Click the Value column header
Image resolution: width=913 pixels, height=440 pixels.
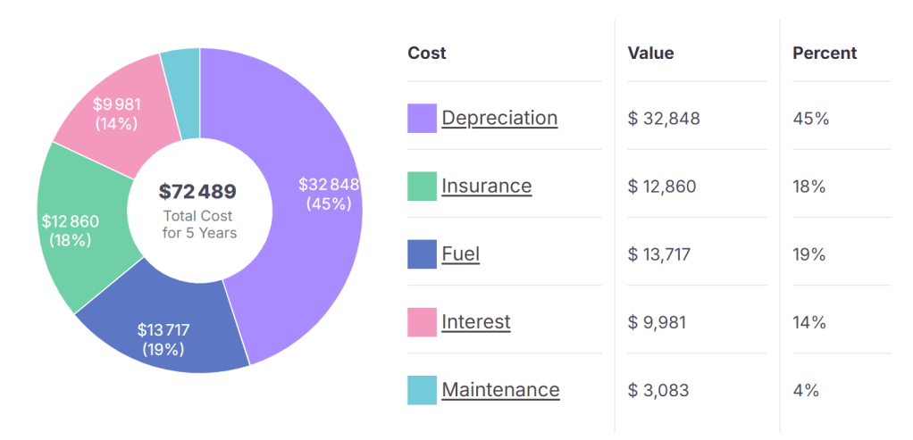coord(650,54)
